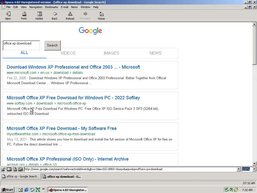The width and height of the screenshot is (257, 193).
Task: Open uTorrent from quick launch bar
Action: [38, 190]
